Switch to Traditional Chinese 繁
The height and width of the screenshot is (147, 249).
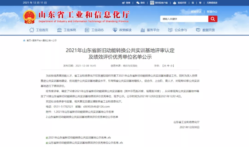[200, 3]
